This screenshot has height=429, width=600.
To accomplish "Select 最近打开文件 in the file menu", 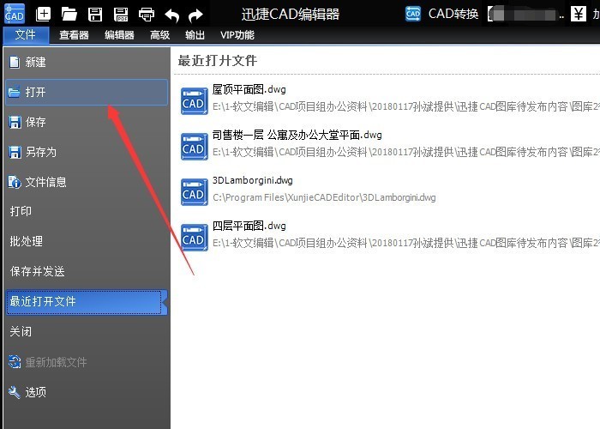I will pos(87,302).
